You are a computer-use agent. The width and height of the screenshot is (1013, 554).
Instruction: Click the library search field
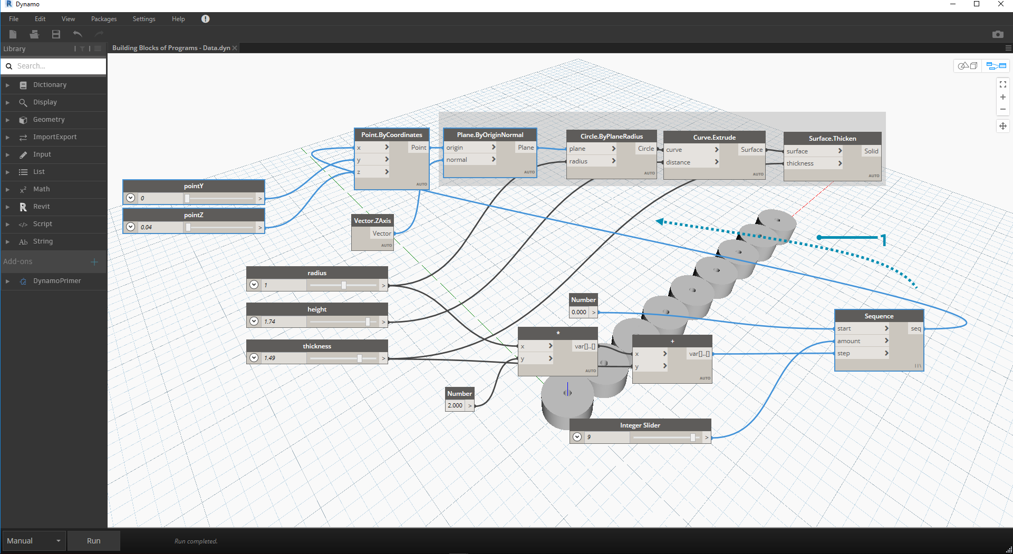tap(58, 66)
